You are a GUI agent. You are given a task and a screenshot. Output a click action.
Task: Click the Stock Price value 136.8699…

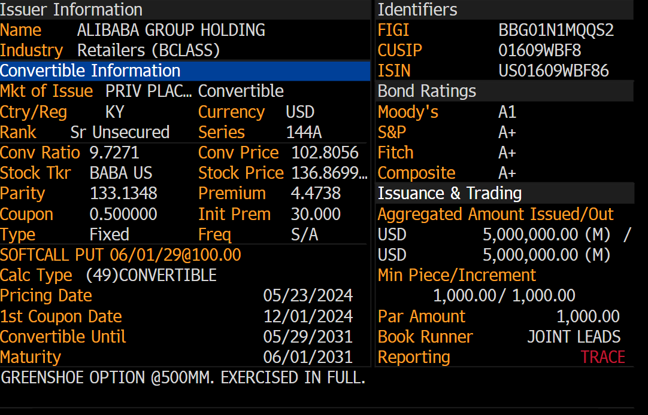tap(329, 173)
